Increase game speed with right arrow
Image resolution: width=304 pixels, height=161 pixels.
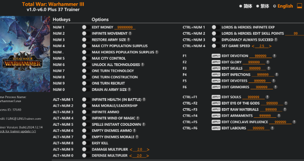point(270,46)
